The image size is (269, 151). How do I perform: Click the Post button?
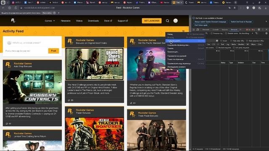[x=53, y=51]
